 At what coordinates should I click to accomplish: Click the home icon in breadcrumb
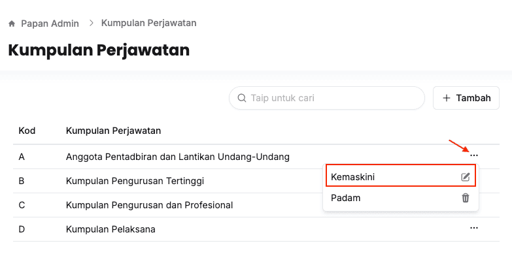click(12, 24)
